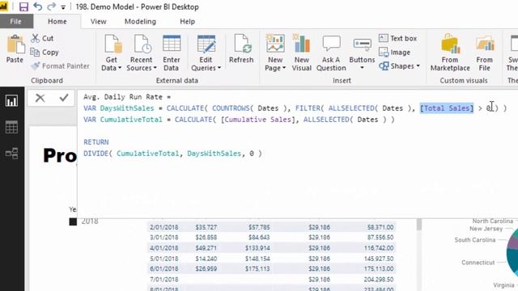Click the New Jersey chart label
This screenshot has height=291, width=518.
point(486,229)
